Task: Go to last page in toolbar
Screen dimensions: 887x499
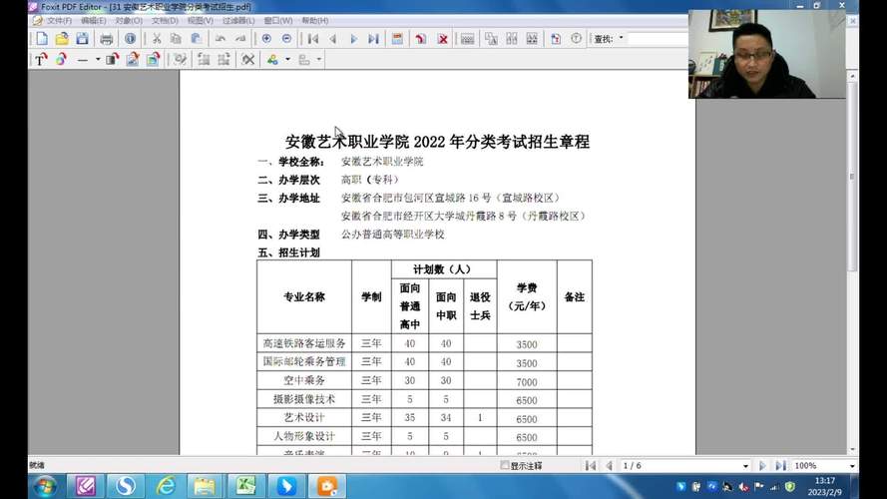Action: tap(373, 39)
